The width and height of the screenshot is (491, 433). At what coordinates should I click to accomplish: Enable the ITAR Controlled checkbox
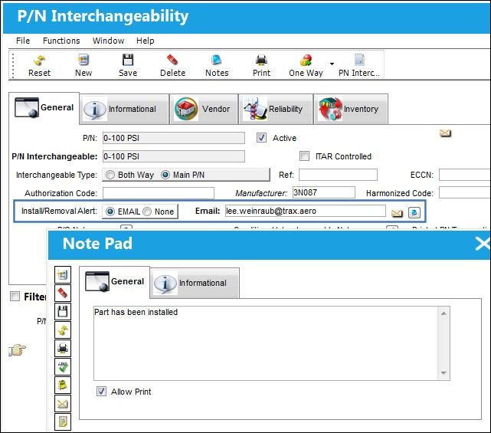[304, 156]
